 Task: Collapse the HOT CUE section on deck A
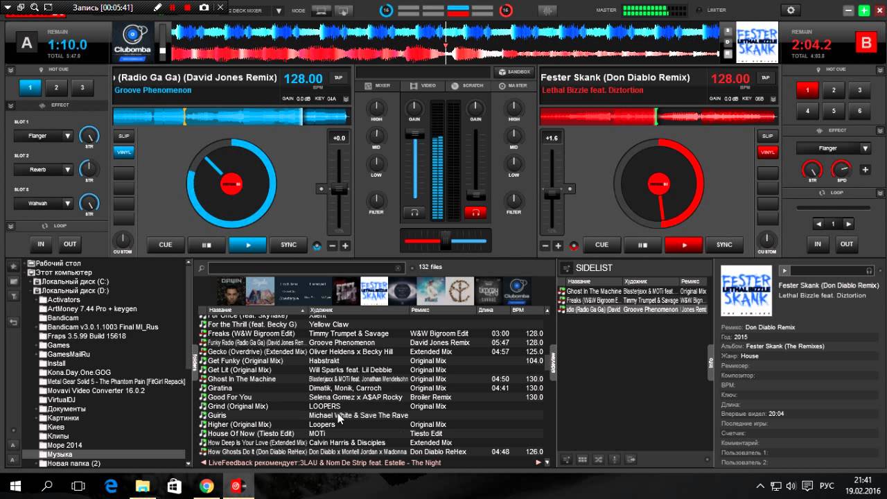11,69
